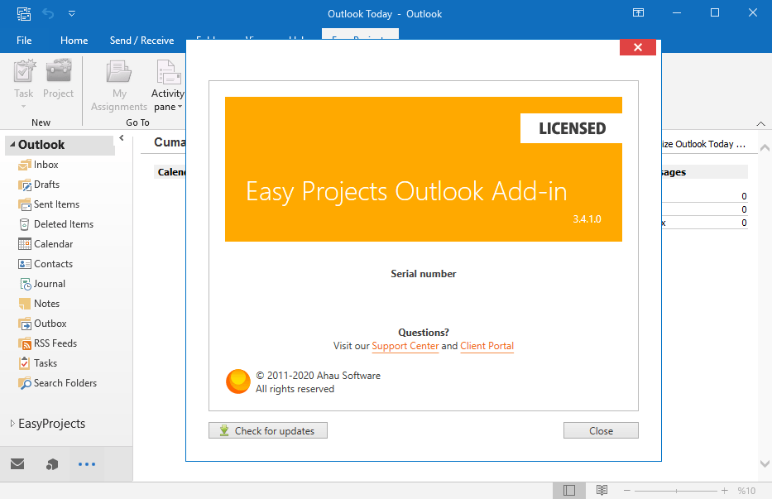Image resolution: width=772 pixels, height=499 pixels.
Task: Click the Journal icon
Action: [25, 284]
